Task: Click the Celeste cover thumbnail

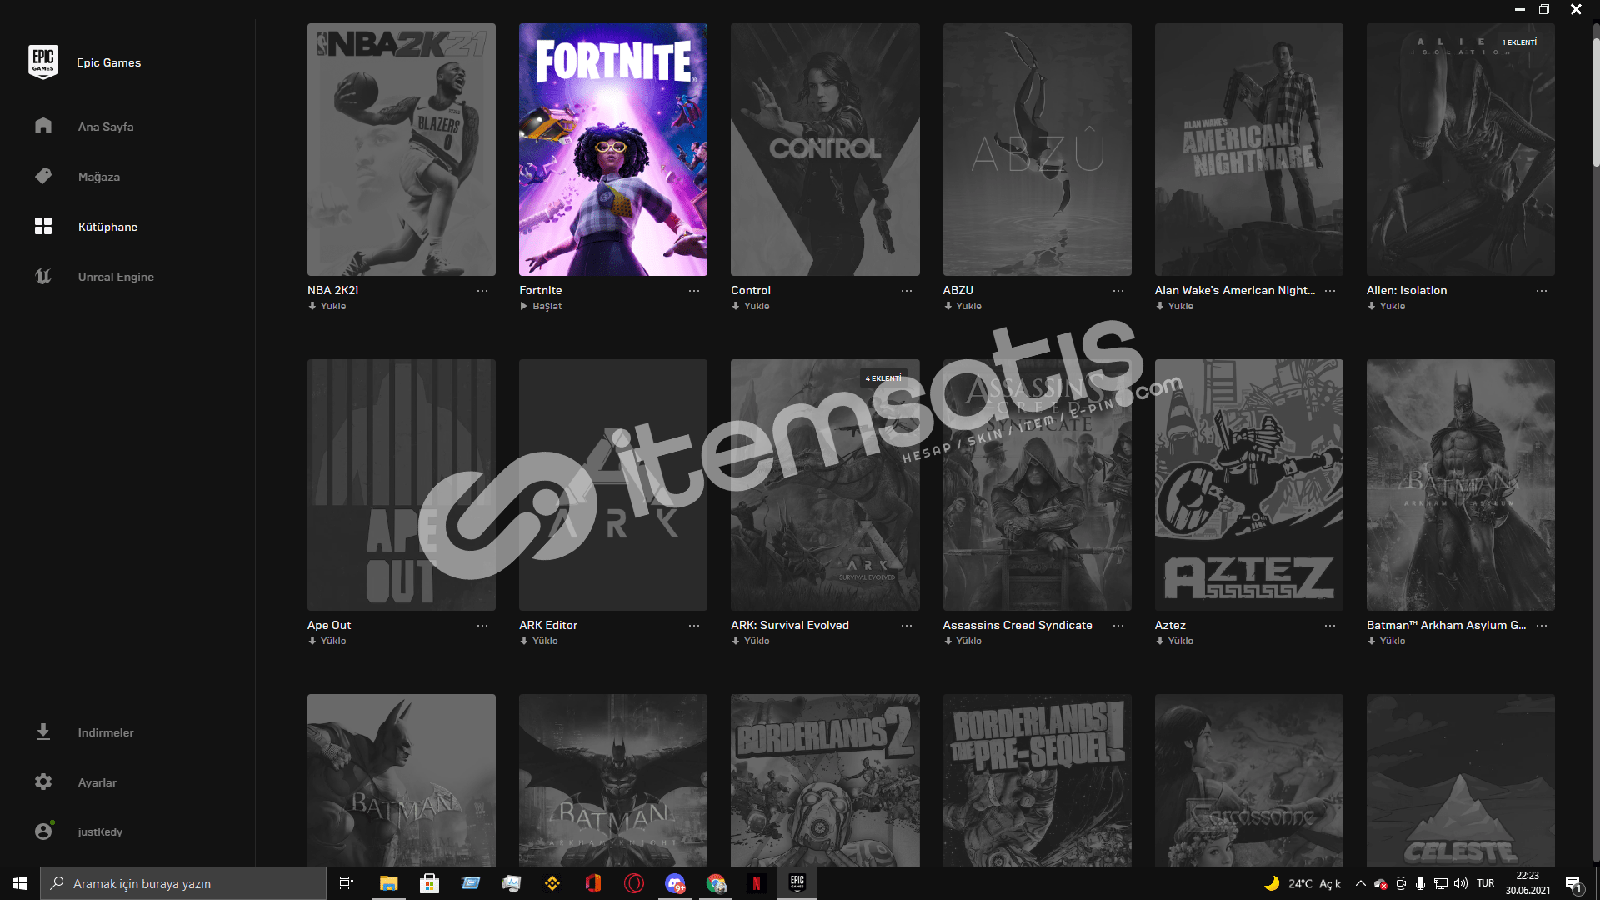Action: pyautogui.click(x=1460, y=780)
